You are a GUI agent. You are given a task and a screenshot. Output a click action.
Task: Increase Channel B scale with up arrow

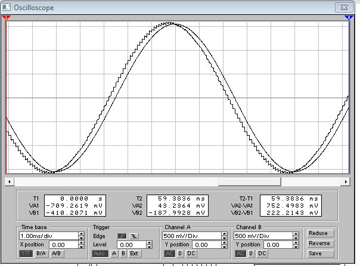296,234
